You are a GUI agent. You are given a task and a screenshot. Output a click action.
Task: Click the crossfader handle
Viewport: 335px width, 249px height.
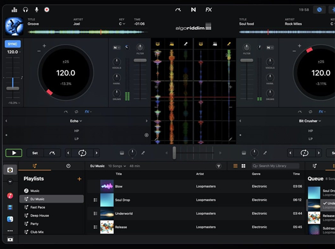click(x=174, y=153)
